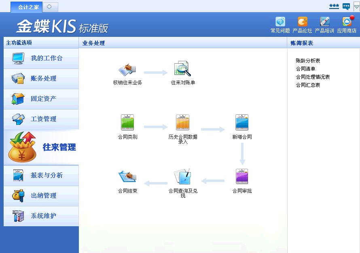Open the 核销往来业务 workflow icon
360x253 pixels.
point(127,69)
